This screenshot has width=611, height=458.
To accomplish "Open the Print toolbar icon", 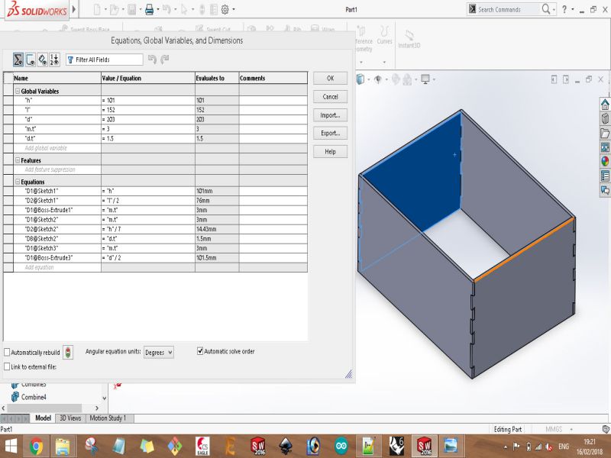I will [149, 9].
